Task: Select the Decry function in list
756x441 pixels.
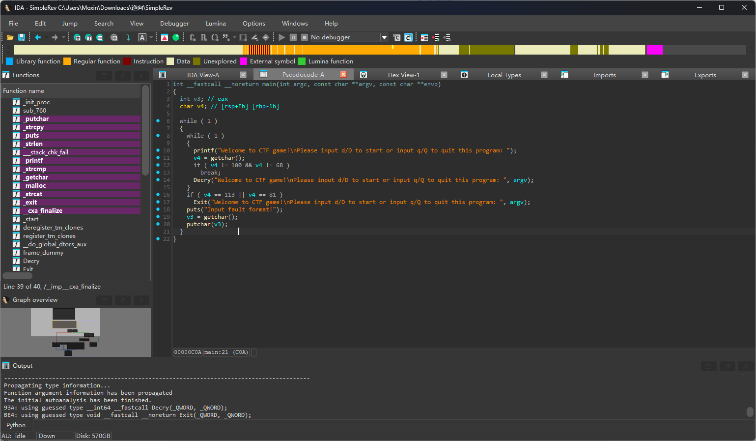Action: [31, 261]
